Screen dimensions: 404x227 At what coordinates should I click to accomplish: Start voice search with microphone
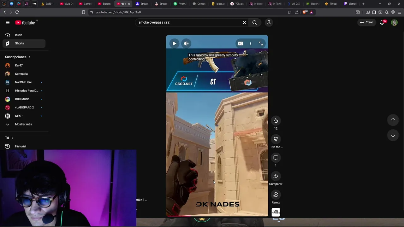(269, 22)
